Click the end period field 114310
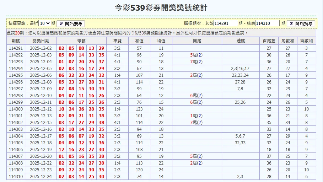The height and width of the screenshot is (182, 323). 267,23
